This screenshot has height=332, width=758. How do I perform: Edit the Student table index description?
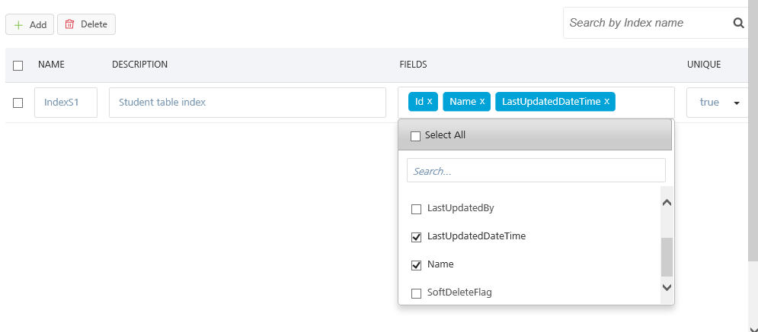247,103
